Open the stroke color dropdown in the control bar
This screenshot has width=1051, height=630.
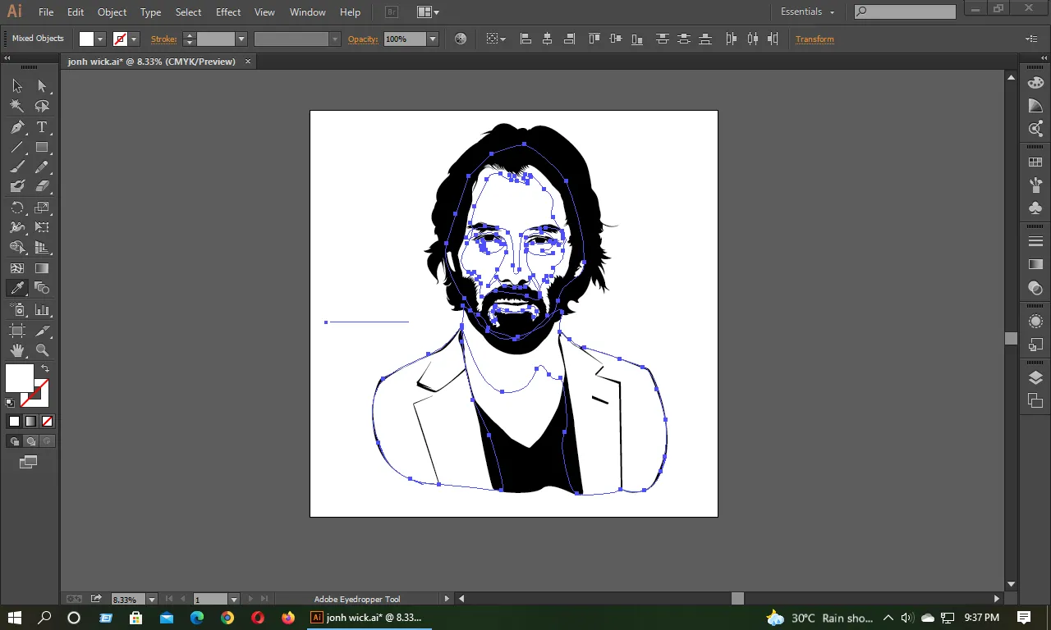[x=134, y=39]
